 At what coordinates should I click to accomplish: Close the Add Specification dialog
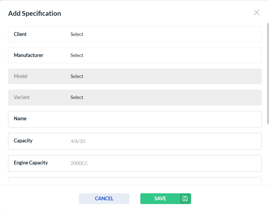coord(257,12)
